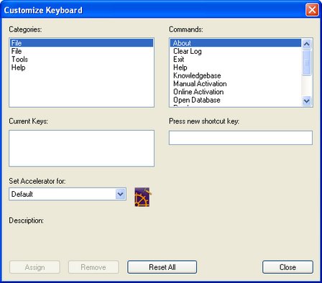This screenshot has height=283, width=322.
Task: Select the Tools category
Action: (x=81, y=59)
